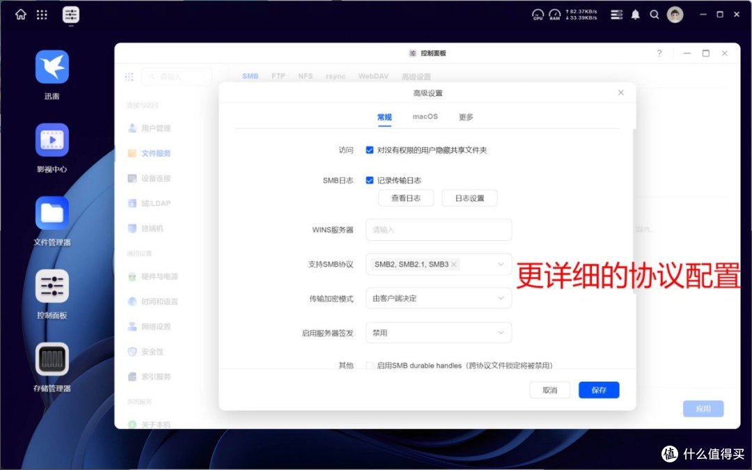Enable SMB durable handles checkbox

[369, 366]
